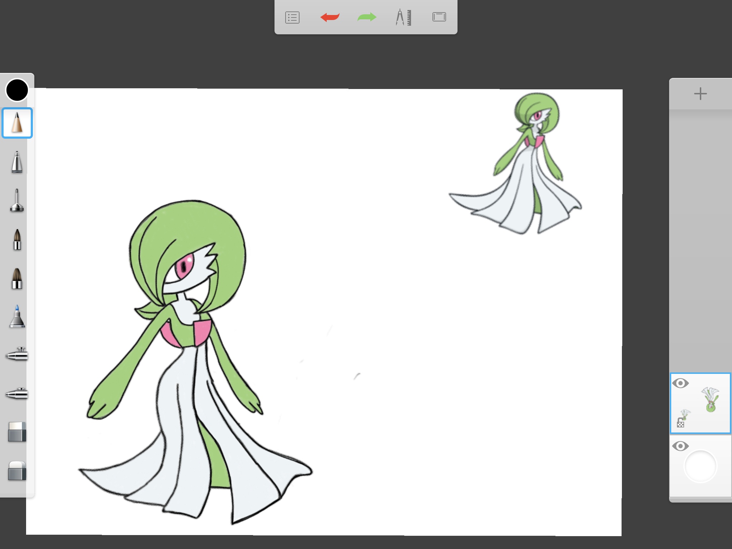This screenshot has height=549, width=732.
Task: Select the white background layer thumbnail
Action: [x=701, y=466]
